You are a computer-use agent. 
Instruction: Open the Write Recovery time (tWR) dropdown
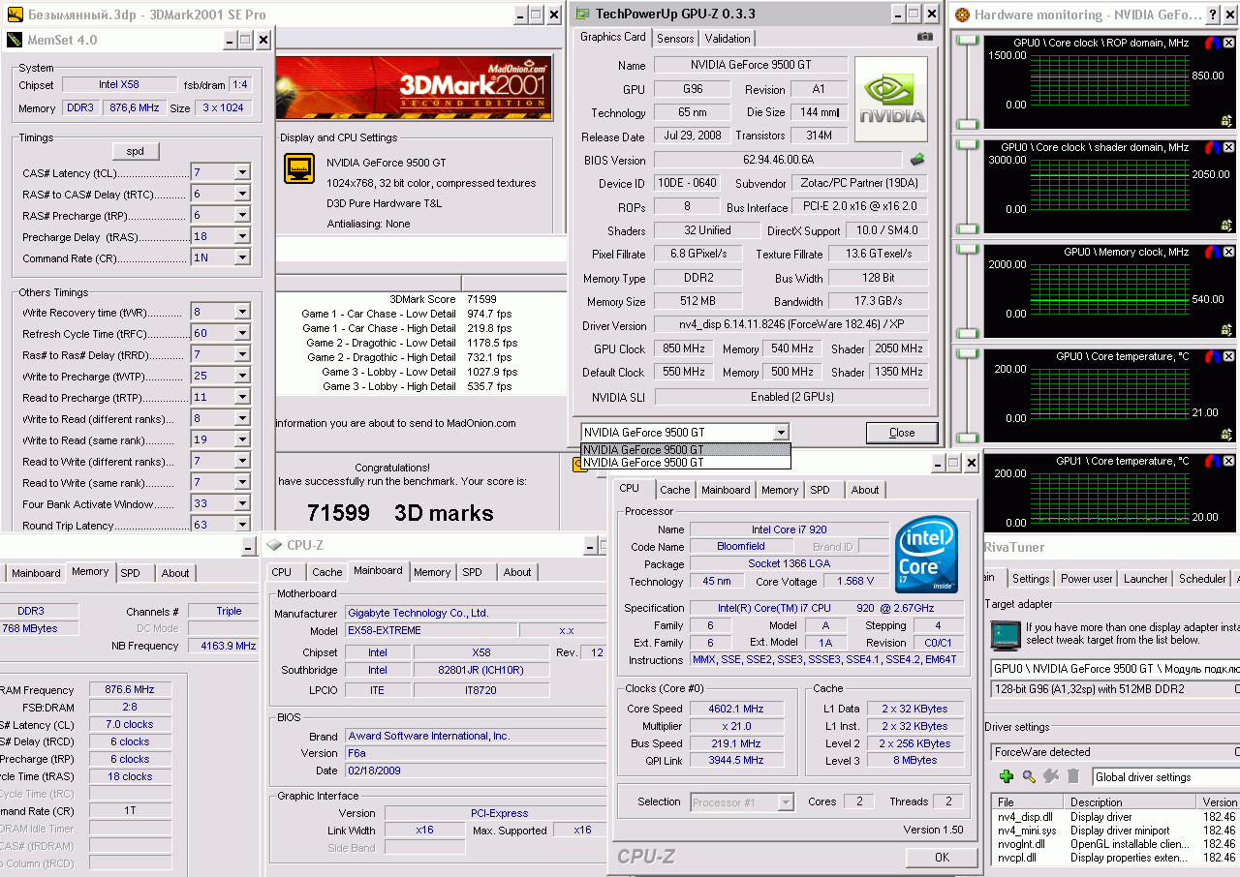(242, 312)
